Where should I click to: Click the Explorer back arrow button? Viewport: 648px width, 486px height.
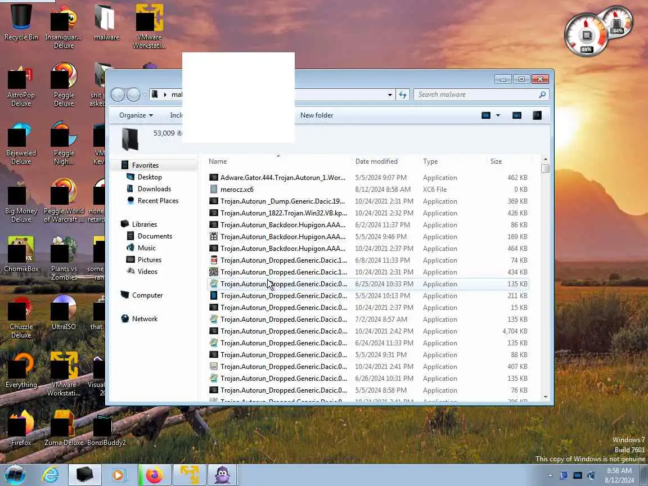pyautogui.click(x=118, y=94)
